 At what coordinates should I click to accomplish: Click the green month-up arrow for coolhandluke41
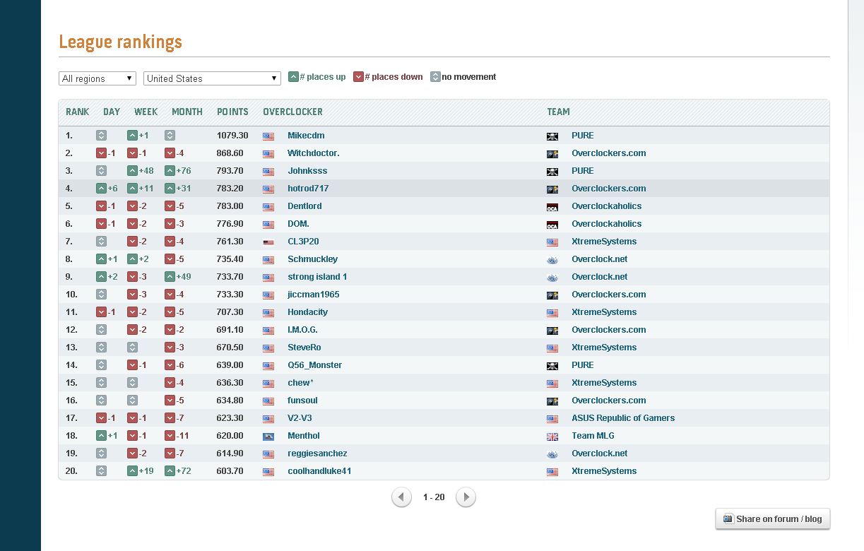pos(170,471)
